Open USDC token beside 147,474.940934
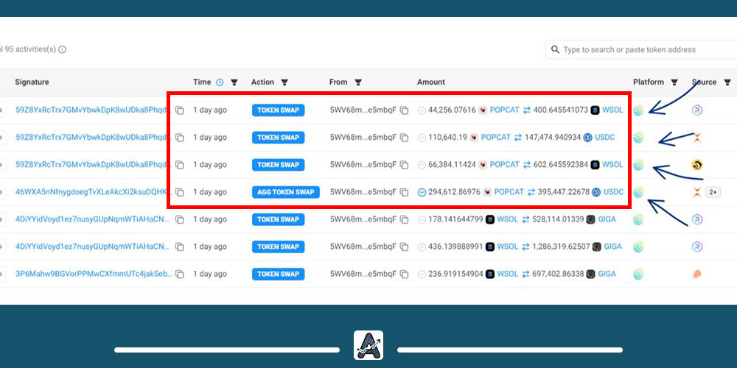Viewport: 737px width, 368px height. coord(605,138)
